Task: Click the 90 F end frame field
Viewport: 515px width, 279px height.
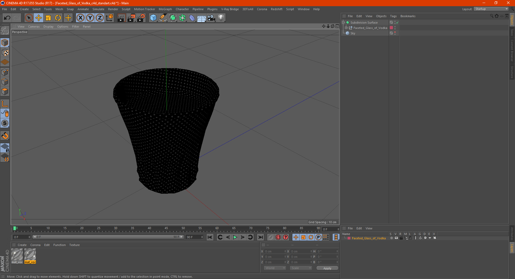Action: tap(194, 237)
